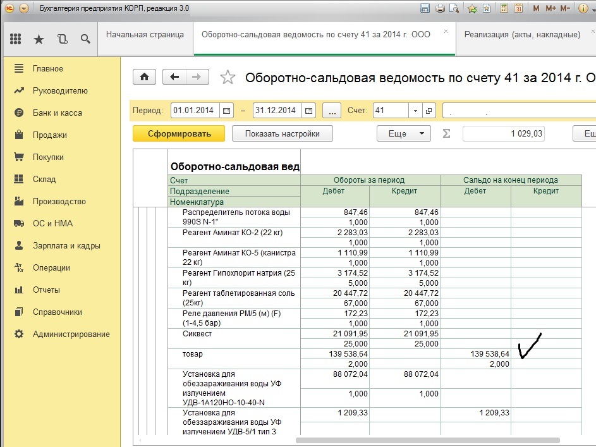Image resolution: width=596 pixels, height=447 pixels.
Task: Expand the account 41 dropdown arrow
Action: (415, 111)
